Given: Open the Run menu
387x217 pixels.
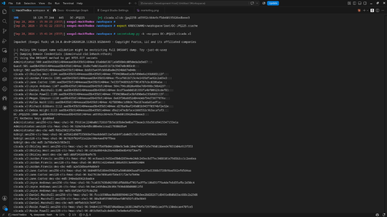Looking at the screenshot, I should pyautogui.click(x=57, y=3).
